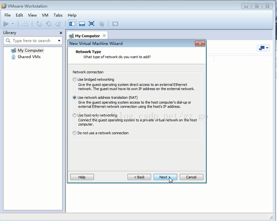Image resolution: width=277 pixels, height=221 pixels.
Task: Open the VM menu
Action: (45, 15)
